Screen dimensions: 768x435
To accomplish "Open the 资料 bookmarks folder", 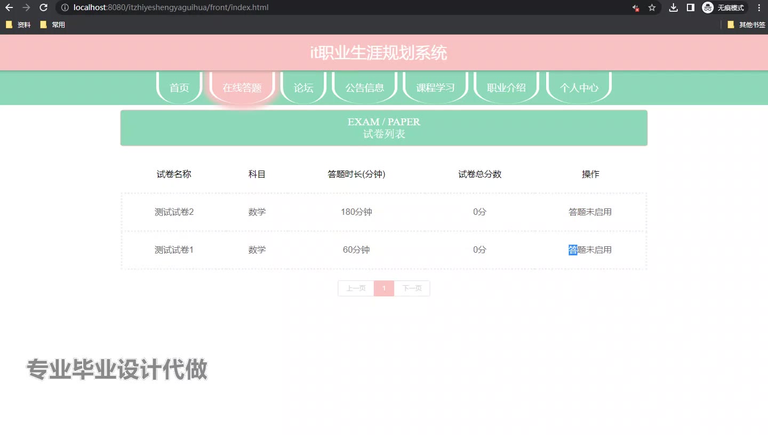I will (18, 25).
